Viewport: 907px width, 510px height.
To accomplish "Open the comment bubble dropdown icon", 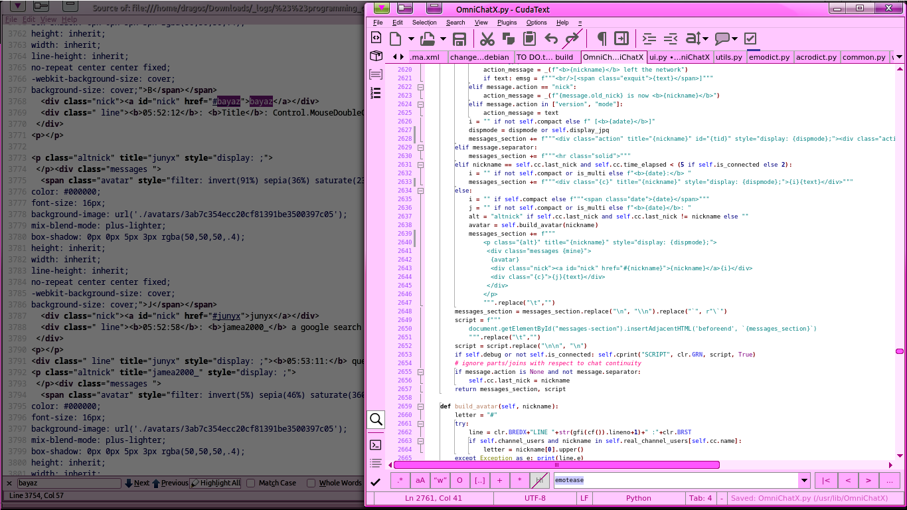I will click(x=726, y=39).
